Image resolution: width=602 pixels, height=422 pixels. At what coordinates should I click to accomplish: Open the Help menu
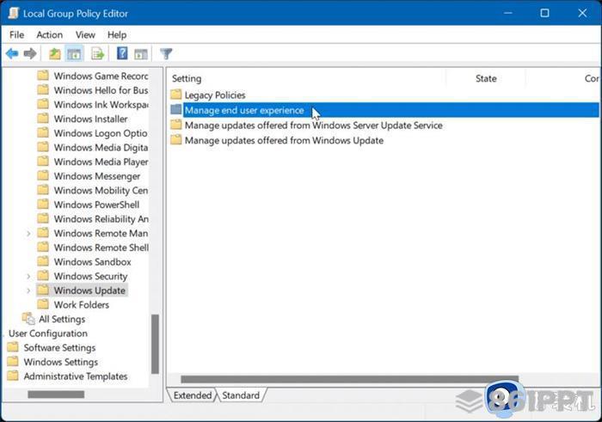click(117, 35)
